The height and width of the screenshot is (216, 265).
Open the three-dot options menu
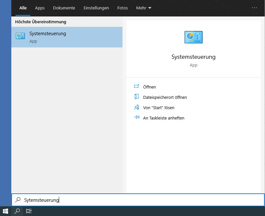[254, 8]
